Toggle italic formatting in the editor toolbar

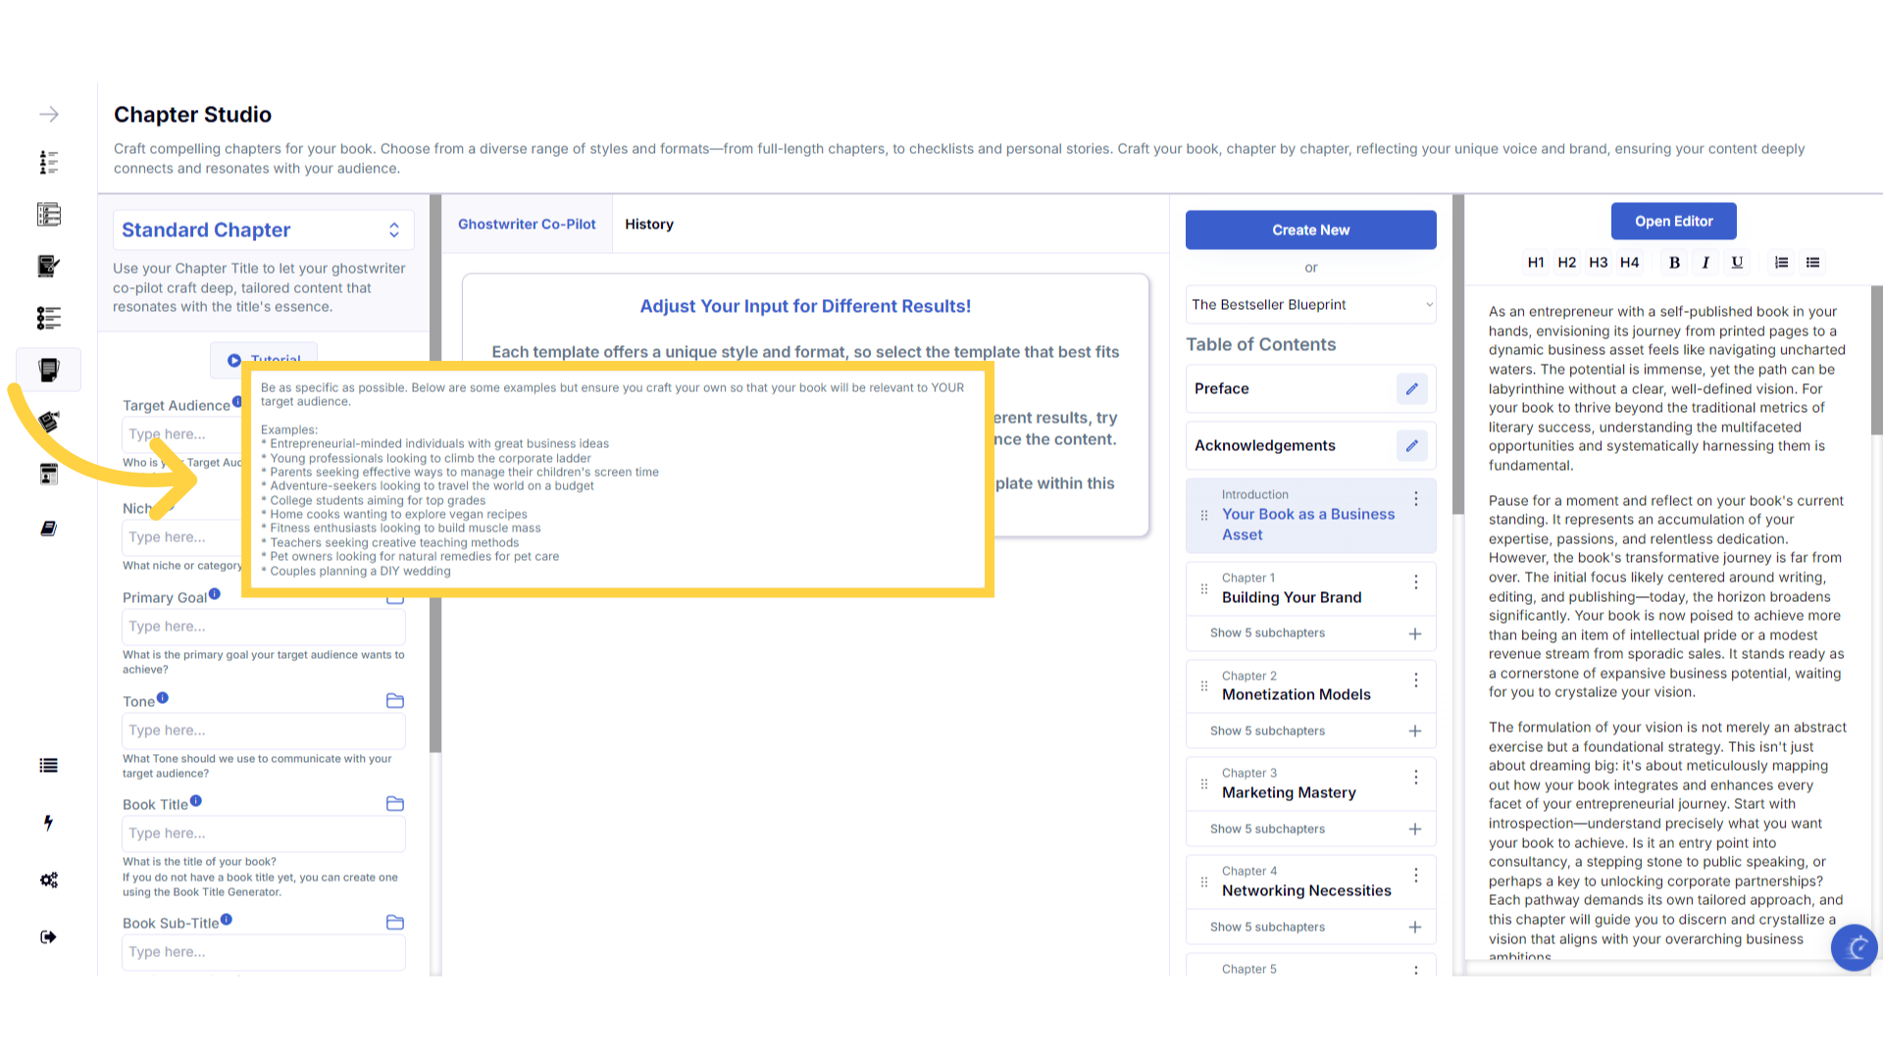pos(1705,262)
